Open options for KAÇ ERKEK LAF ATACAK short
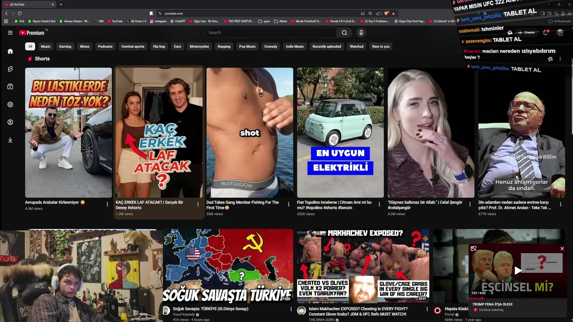This screenshot has width=573, height=322. [198, 204]
